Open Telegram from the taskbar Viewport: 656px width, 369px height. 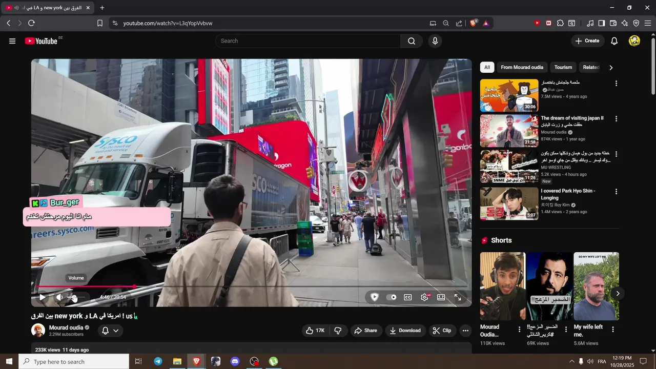coord(158,361)
